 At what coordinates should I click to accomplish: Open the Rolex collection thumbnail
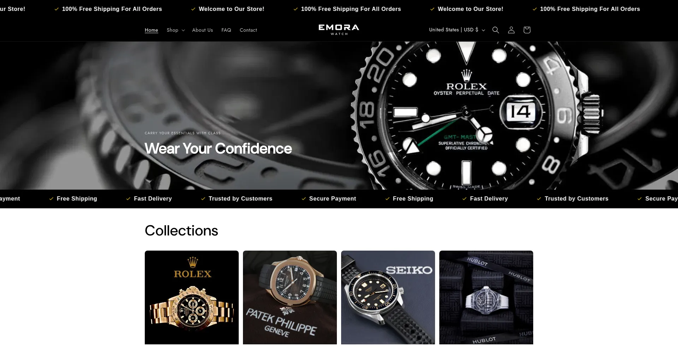click(192, 297)
